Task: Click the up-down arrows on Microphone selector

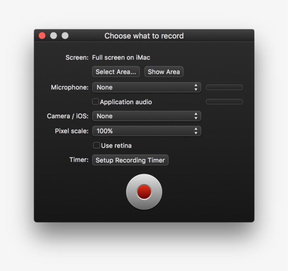Action: pos(196,87)
